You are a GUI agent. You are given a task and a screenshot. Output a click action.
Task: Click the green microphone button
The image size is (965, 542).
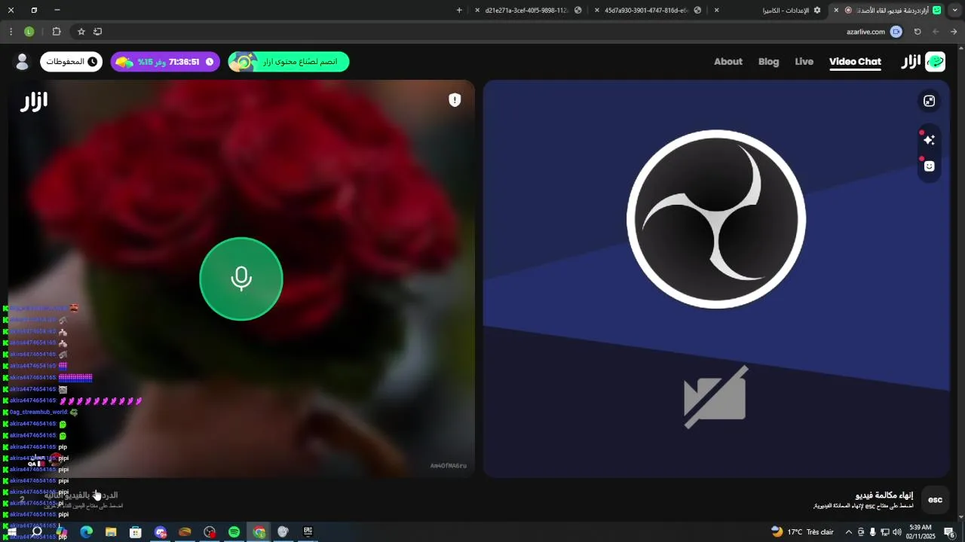click(241, 279)
